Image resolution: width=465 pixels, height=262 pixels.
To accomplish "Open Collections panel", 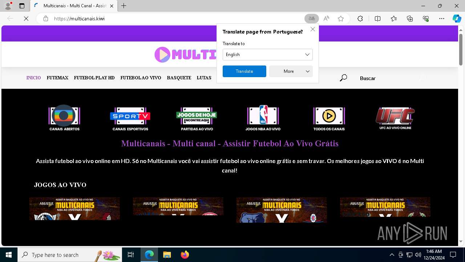I will (410, 19).
